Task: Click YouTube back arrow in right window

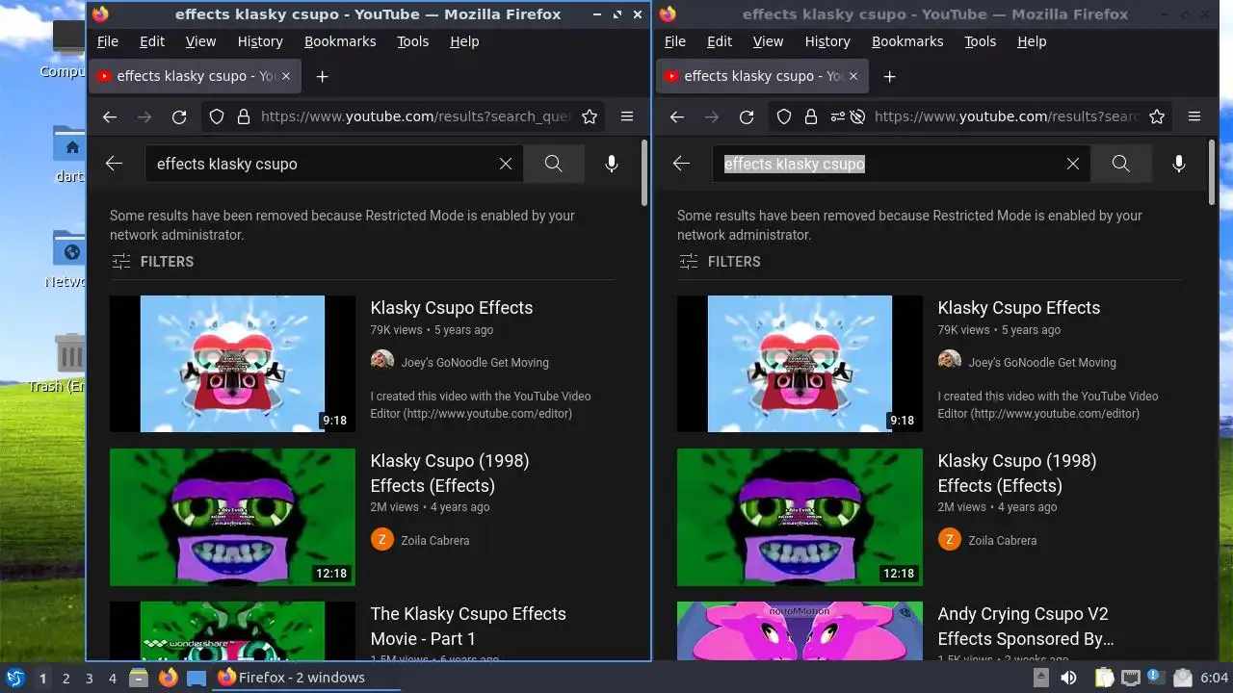Action: 681,164
